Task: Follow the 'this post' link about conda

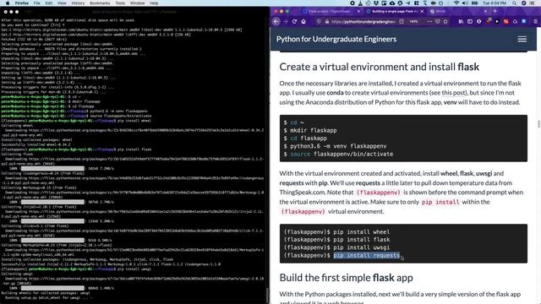Action: pyautogui.click(x=453, y=92)
